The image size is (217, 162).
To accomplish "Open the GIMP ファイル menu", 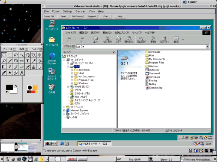I will pyautogui.click(x=9, y=49).
